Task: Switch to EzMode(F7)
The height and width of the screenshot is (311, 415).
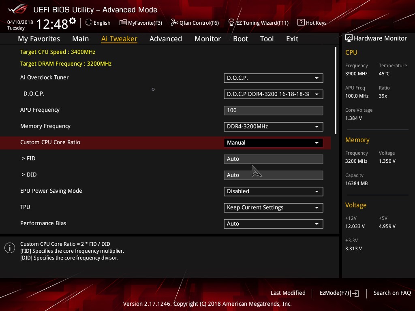Action: pos(339,293)
